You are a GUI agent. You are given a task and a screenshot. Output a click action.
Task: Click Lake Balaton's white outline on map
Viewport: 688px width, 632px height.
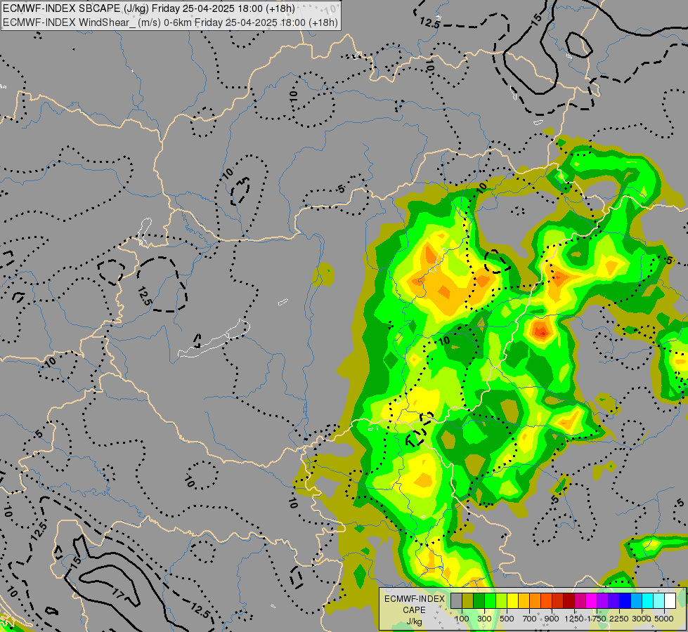point(214,338)
